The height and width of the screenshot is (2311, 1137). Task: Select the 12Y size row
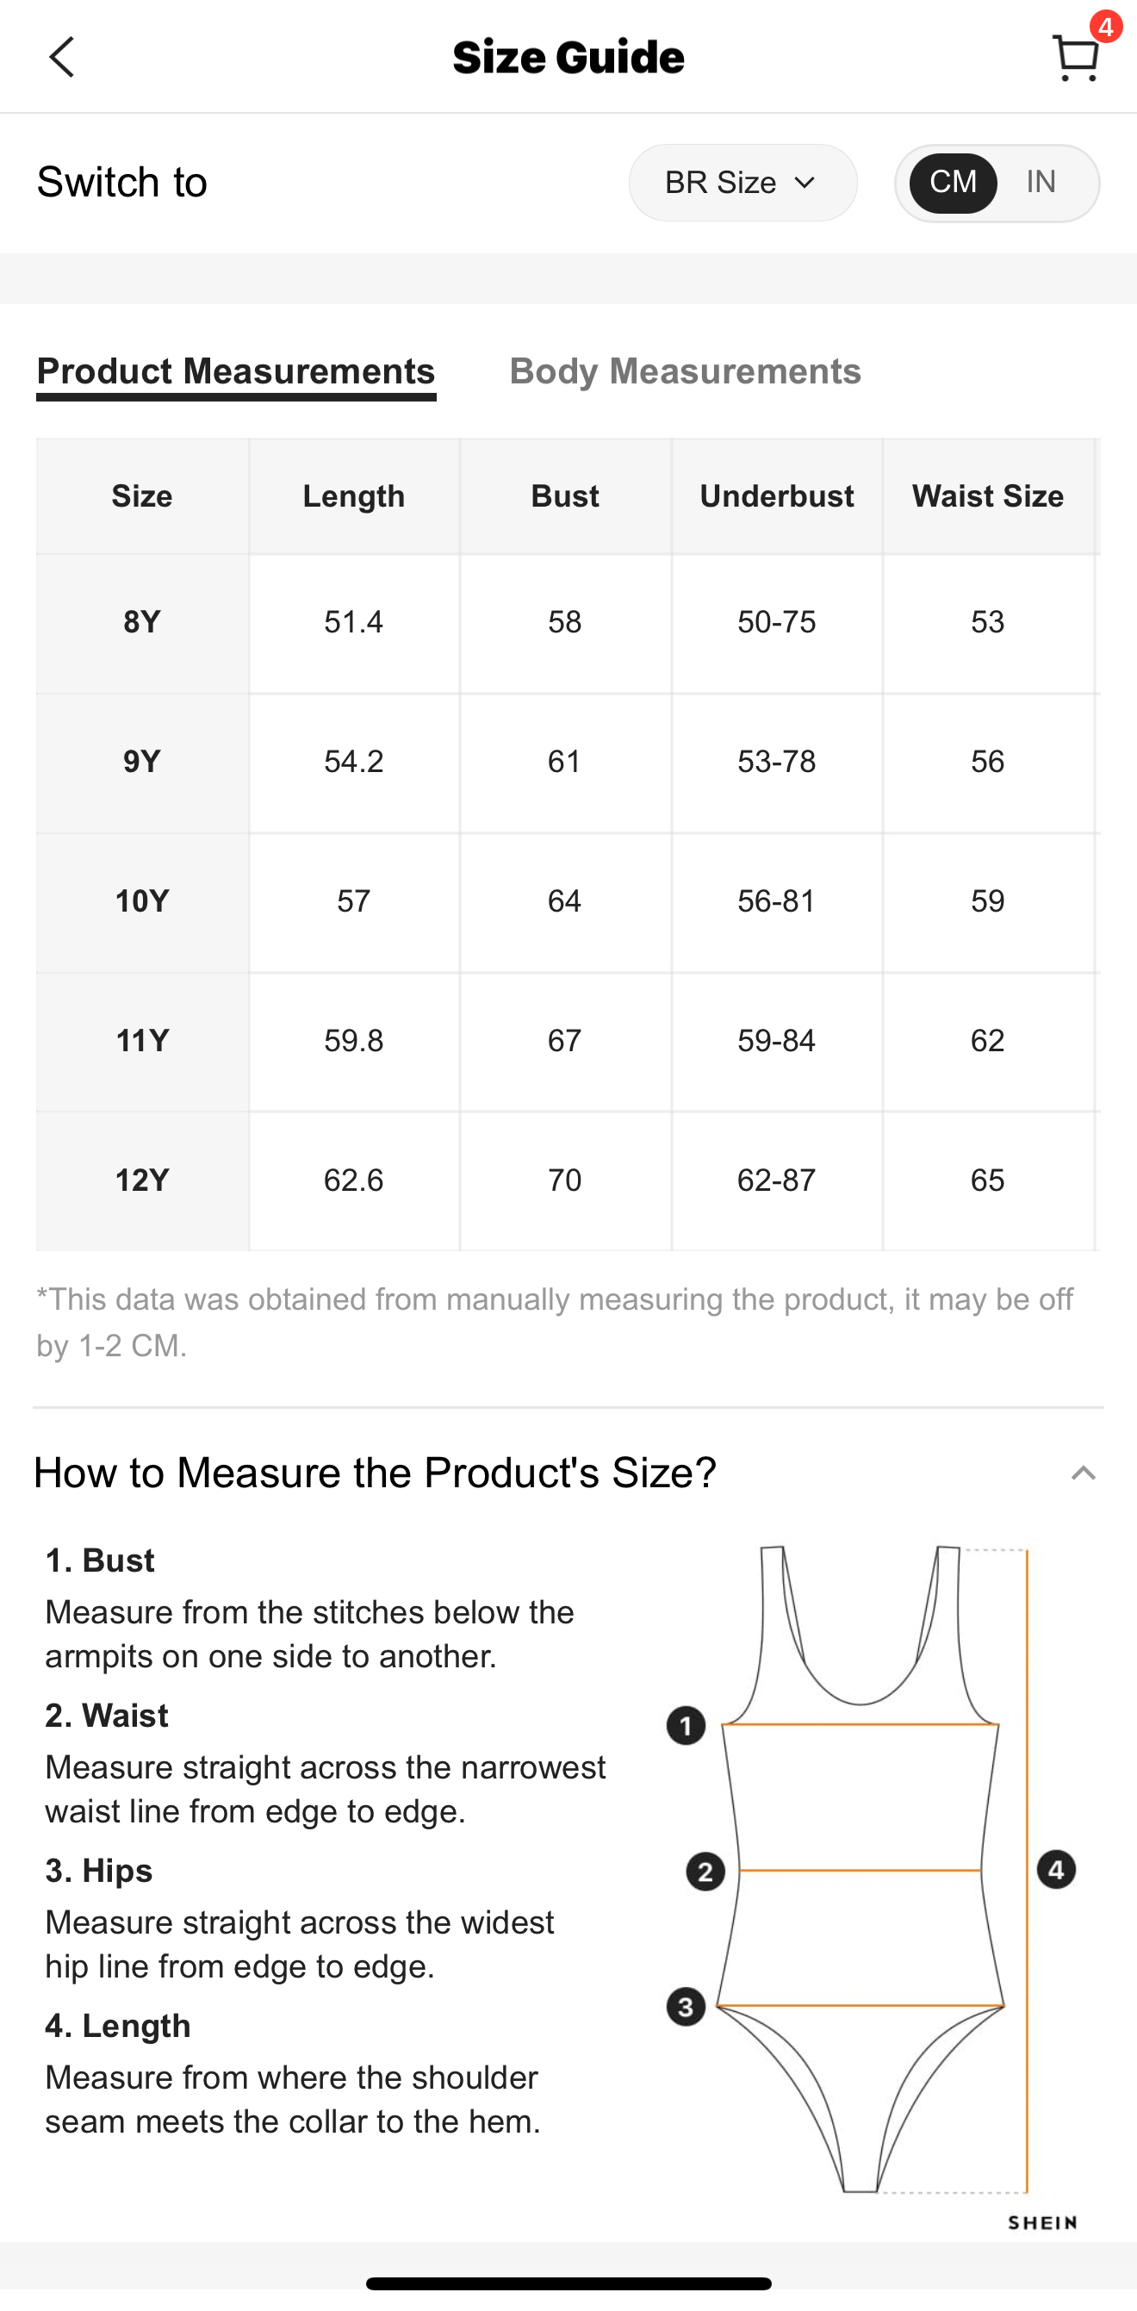point(568,1180)
